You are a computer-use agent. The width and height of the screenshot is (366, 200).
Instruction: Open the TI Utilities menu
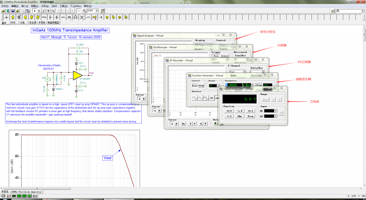click(x=76, y=6)
